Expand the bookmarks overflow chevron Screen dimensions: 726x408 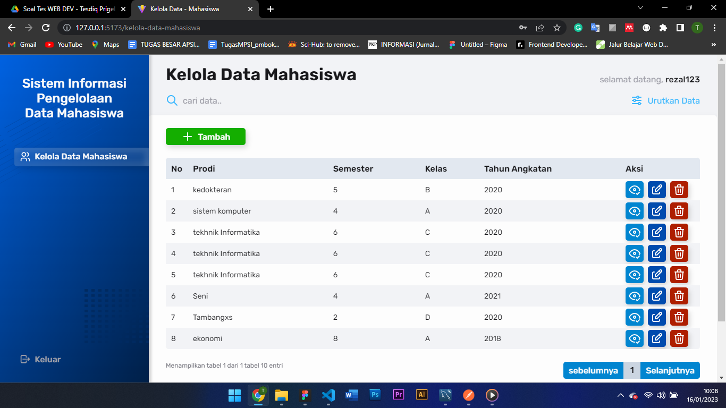(715, 45)
